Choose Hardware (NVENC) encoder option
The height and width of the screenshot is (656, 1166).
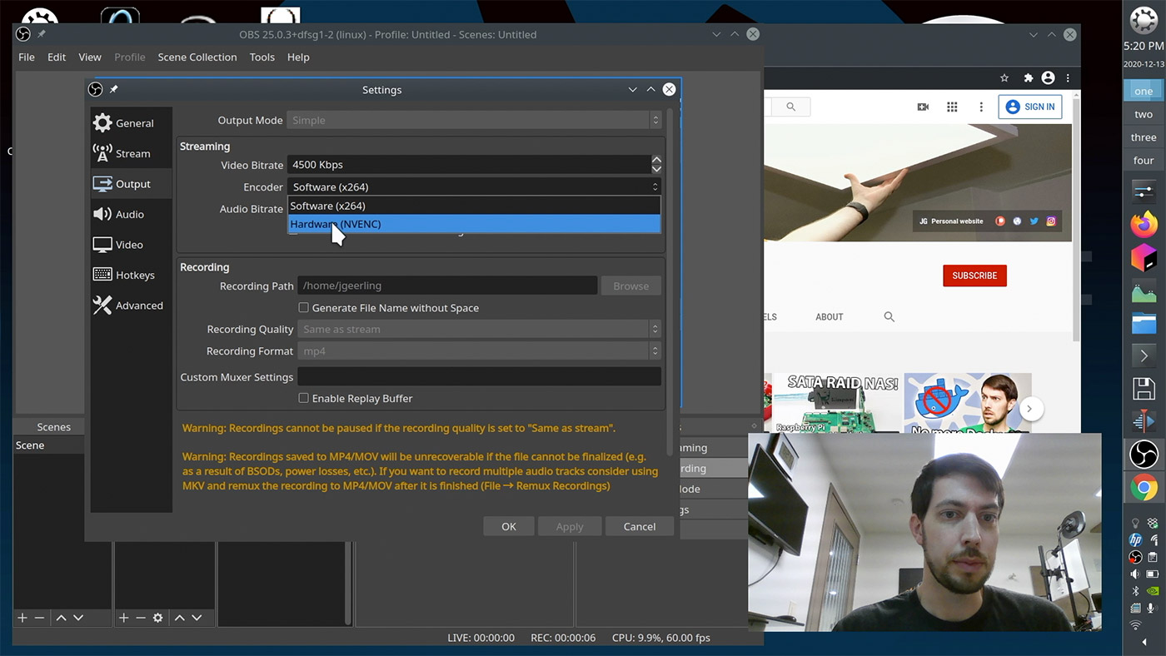point(474,224)
